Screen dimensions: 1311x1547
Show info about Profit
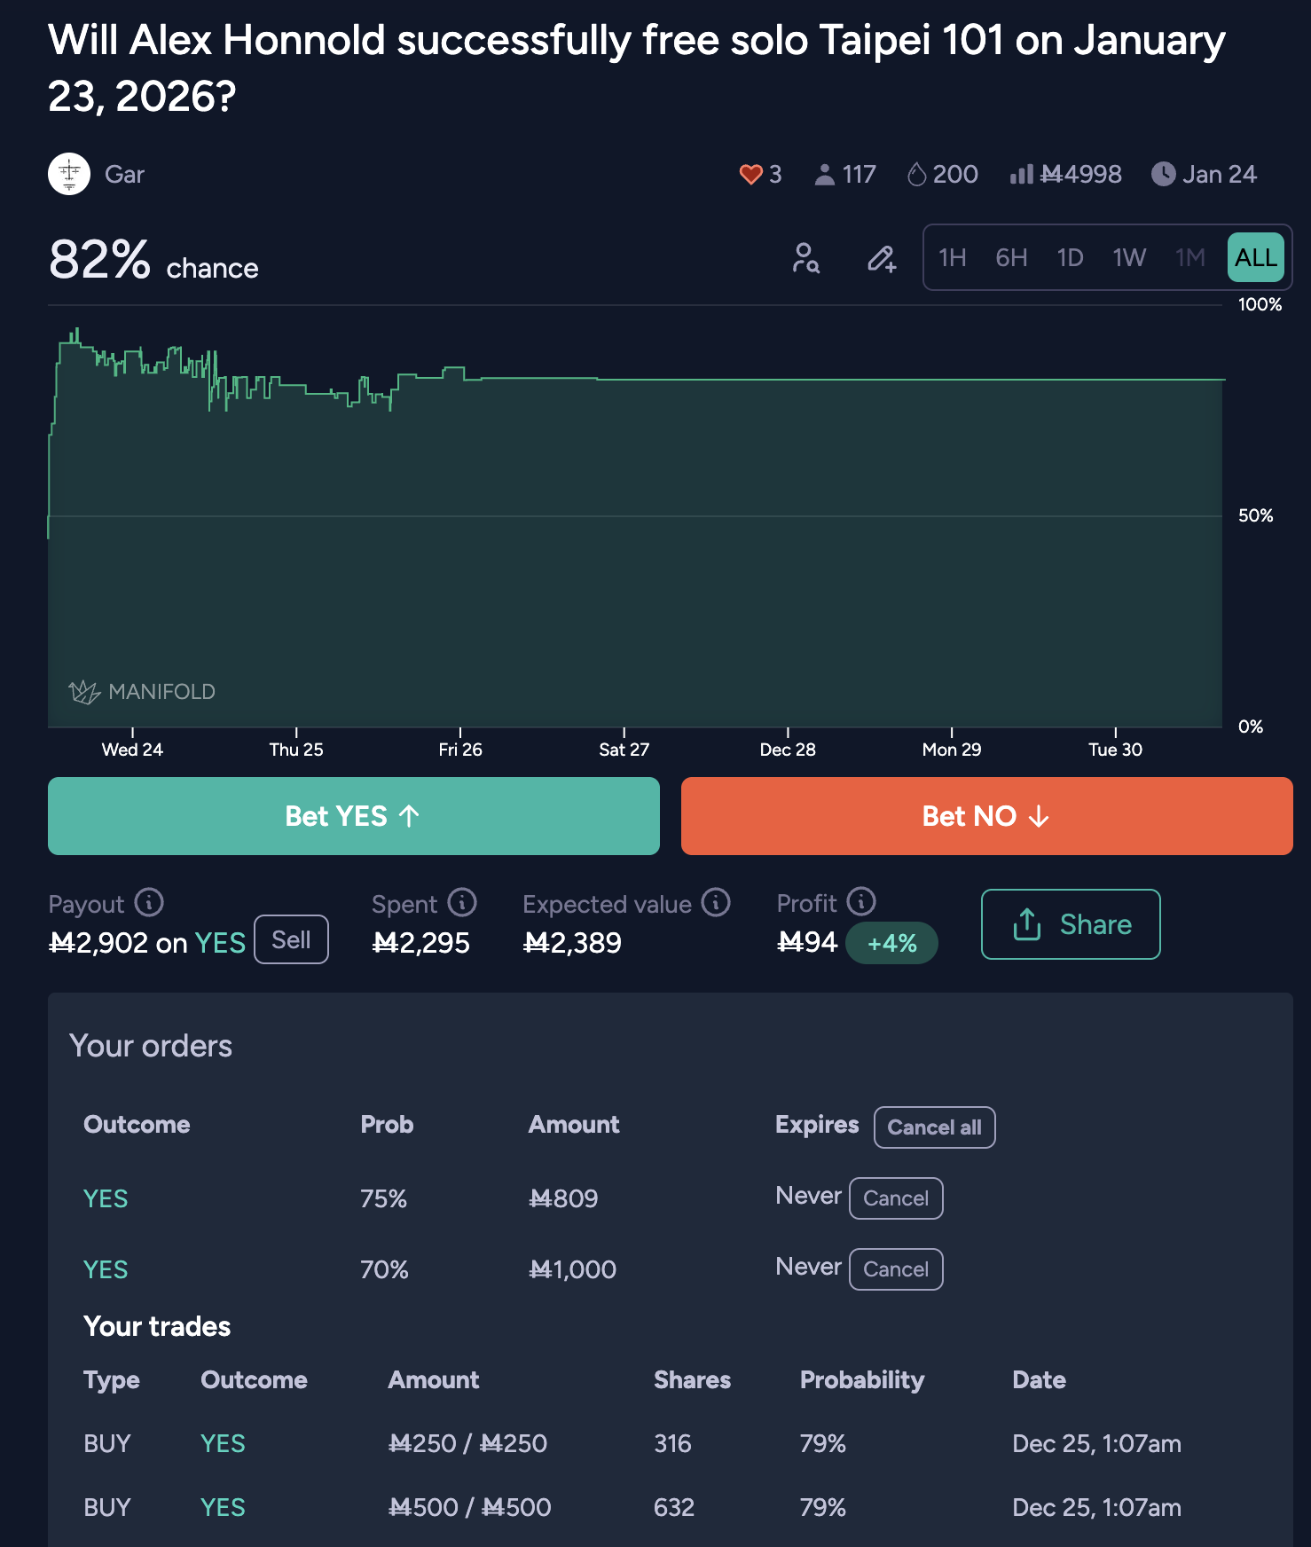[861, 901]
